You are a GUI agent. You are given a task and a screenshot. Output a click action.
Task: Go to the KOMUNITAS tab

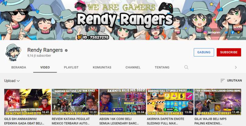pyautogui.click(x=102, y=67)
